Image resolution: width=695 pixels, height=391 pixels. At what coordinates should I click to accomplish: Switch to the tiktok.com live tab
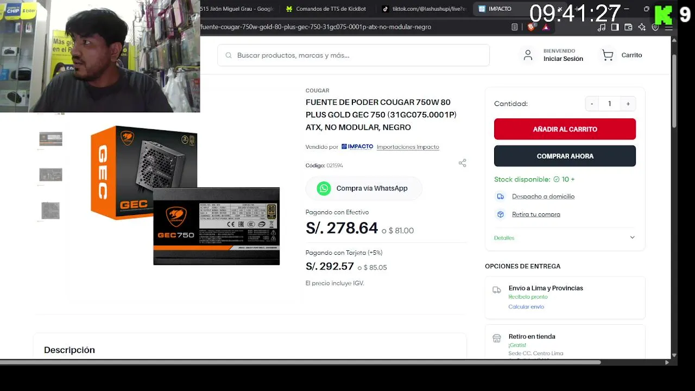(424, 9)
